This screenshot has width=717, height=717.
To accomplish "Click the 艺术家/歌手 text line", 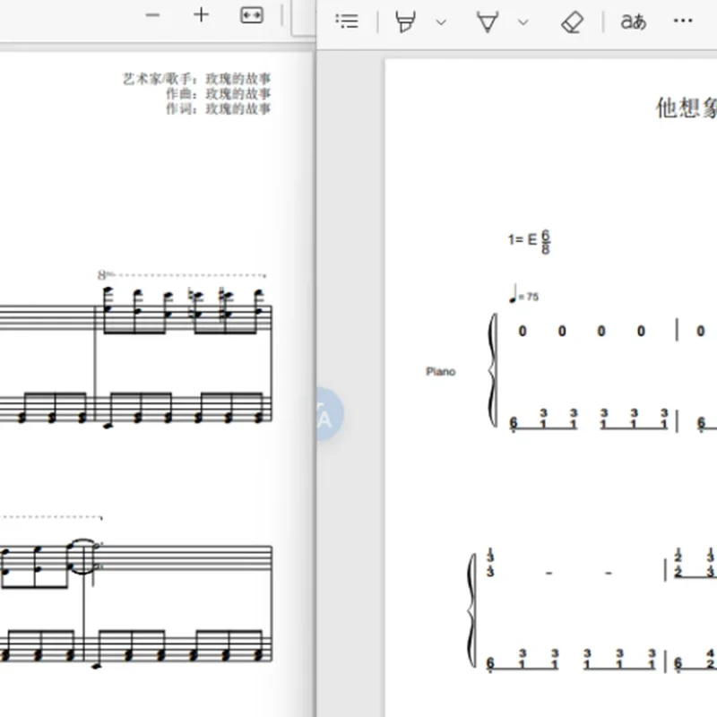I will click(196, 79).
